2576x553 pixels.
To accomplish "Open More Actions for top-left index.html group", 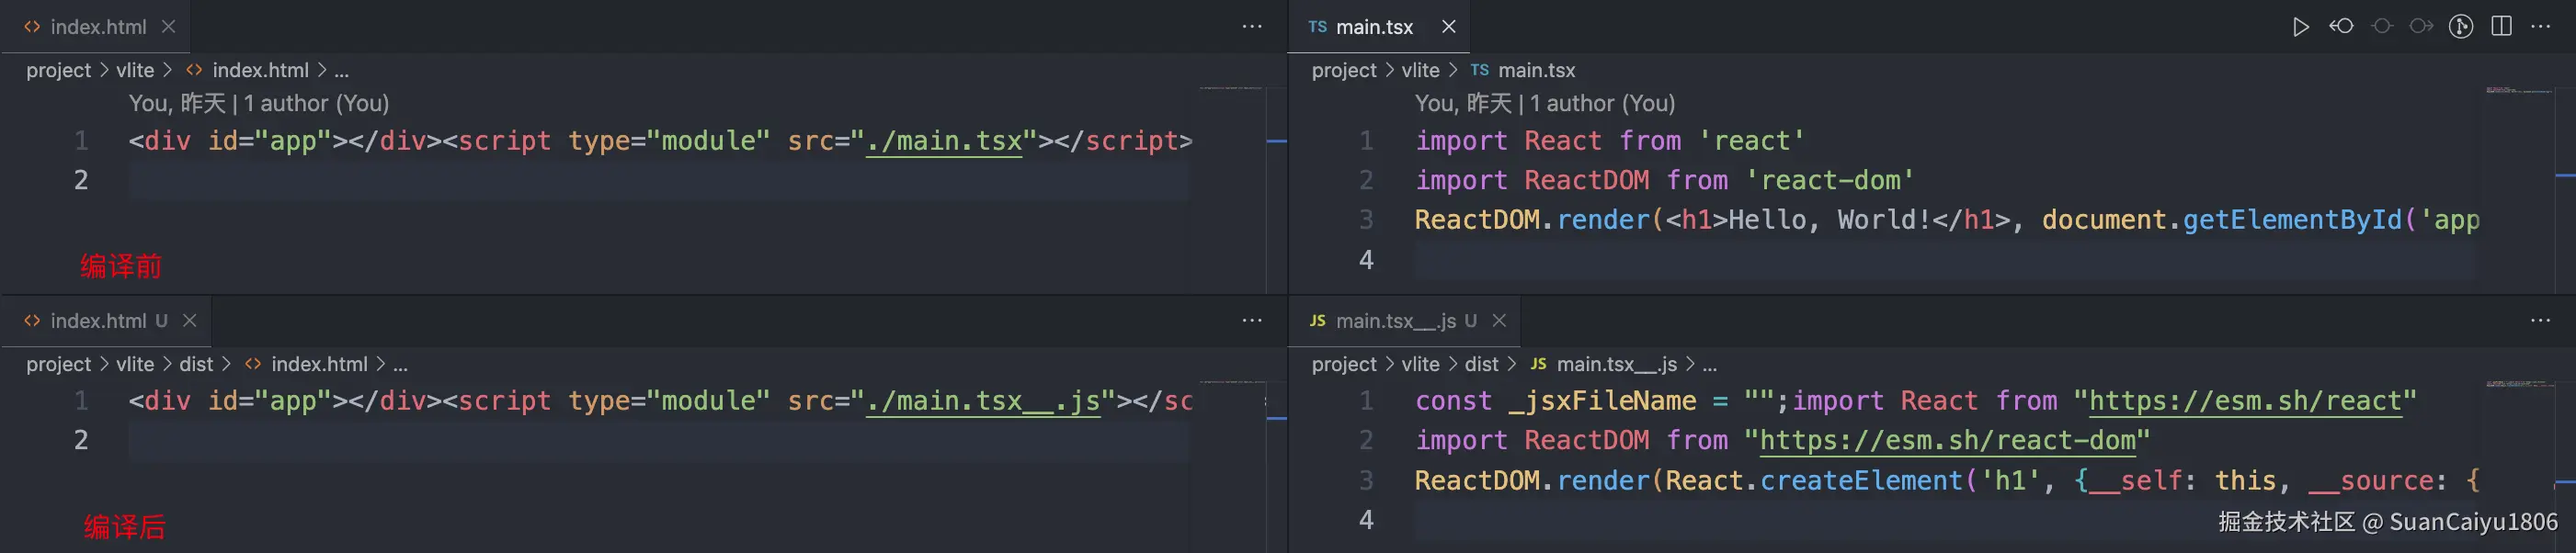I will coord(1252,27).
